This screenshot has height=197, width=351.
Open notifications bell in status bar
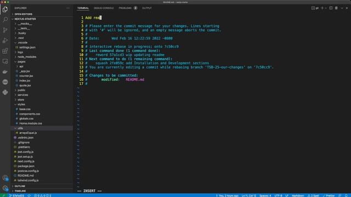point(346,195)
